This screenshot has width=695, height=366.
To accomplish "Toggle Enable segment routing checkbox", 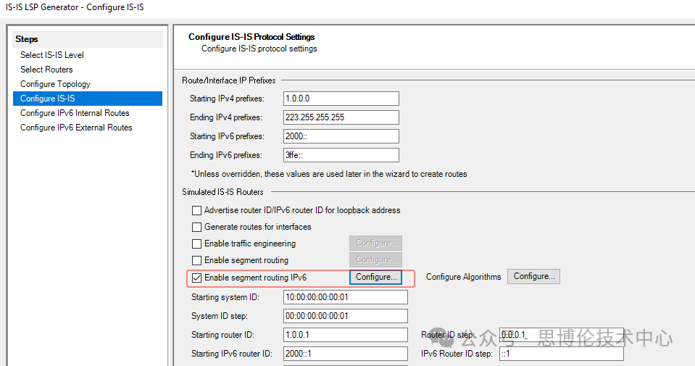I will click(196, 260).
